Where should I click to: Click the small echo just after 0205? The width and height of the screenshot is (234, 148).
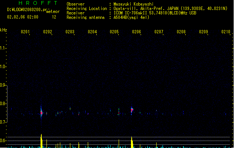[119, 112]
